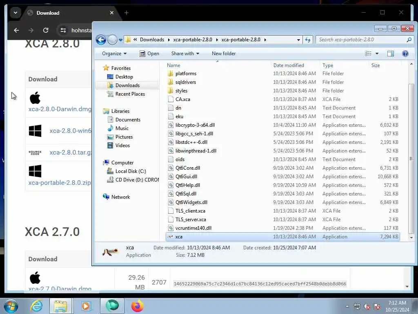Select the Qt6Widgets.dll file icon
The image size is (418, 314).
[171, 202]
